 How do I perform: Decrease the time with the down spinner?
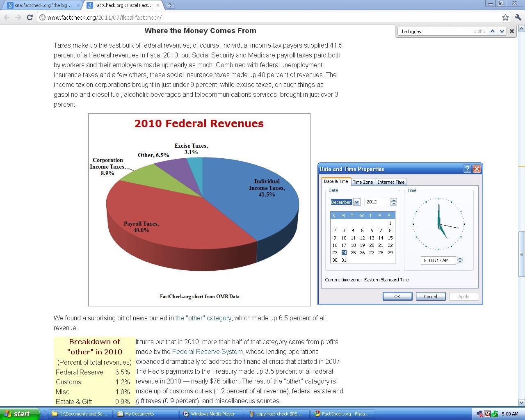coord(460,262)
